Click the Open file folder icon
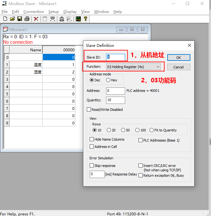The image size is (211, 216). pos(12,19)
